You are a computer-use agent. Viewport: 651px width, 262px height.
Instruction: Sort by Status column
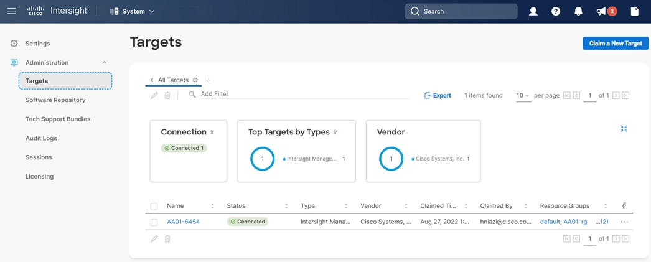click(286, 206)
